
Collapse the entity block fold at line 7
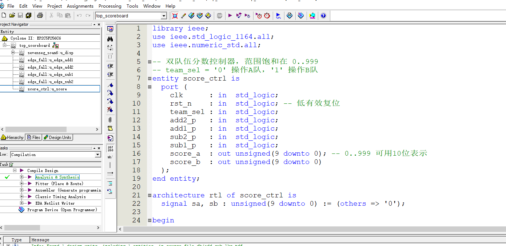(x=150, y=78)
